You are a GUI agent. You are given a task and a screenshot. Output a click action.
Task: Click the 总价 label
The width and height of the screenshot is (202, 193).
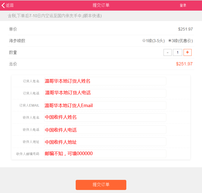[13, 64]
